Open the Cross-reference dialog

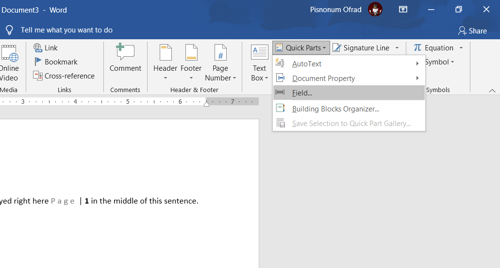[x=64, y=76]
